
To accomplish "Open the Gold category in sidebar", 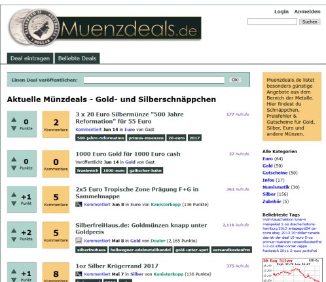I will tap(268, 166).
